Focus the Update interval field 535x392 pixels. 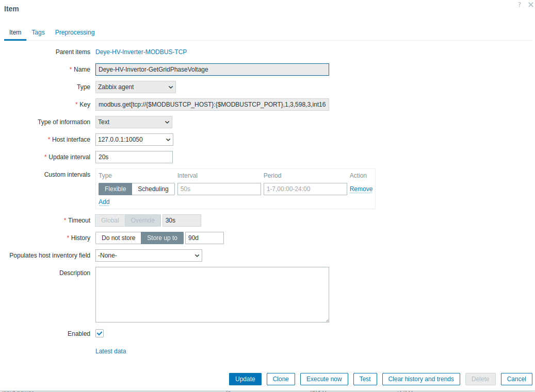click(134, 157)
